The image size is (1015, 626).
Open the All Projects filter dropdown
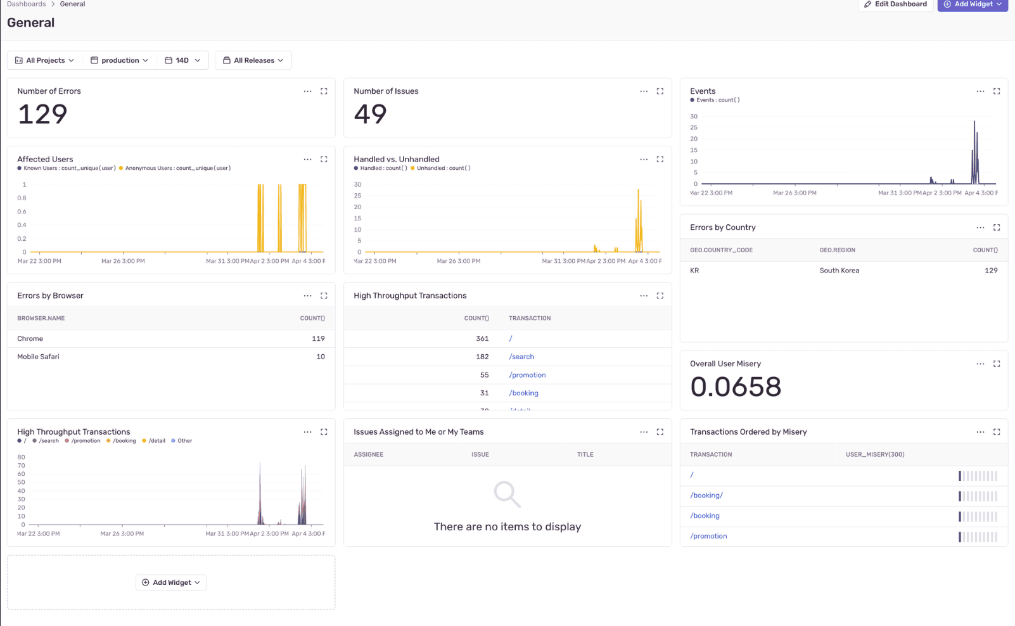coord(44,61)
